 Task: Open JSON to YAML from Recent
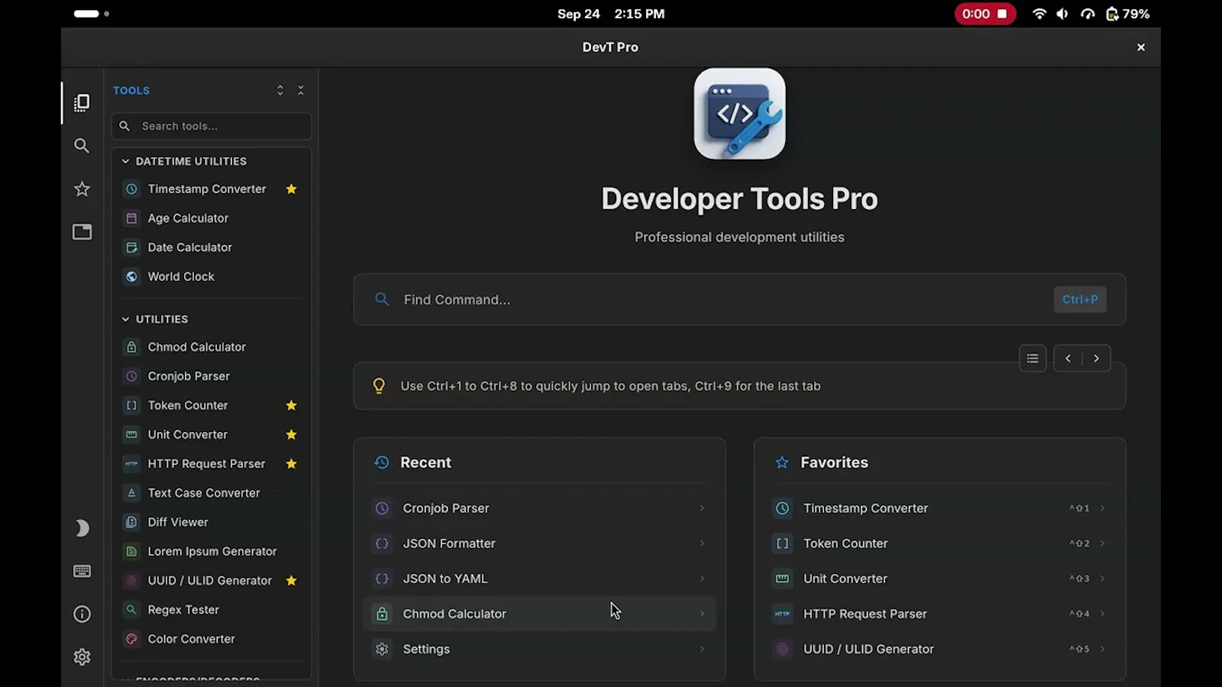539,579
